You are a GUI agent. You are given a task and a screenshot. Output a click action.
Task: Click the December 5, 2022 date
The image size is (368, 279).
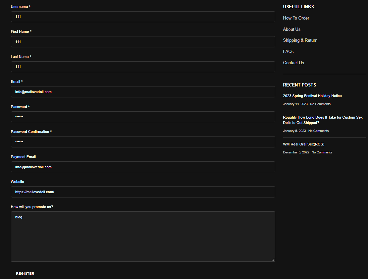[x=296, y=152]
